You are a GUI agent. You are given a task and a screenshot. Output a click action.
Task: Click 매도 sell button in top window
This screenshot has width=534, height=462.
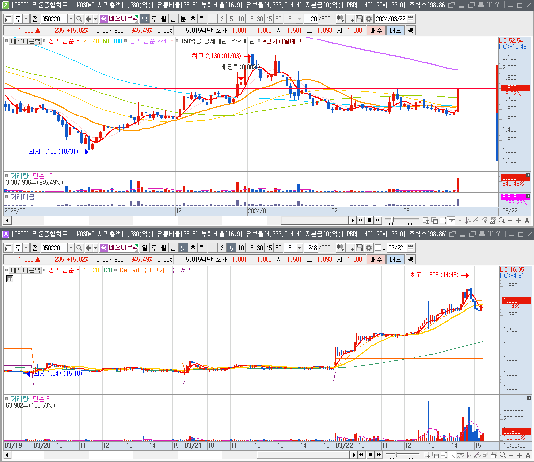point(395,30)
